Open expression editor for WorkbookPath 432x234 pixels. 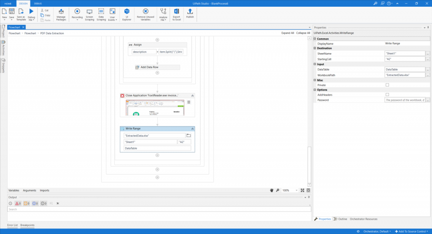(428, 75)
